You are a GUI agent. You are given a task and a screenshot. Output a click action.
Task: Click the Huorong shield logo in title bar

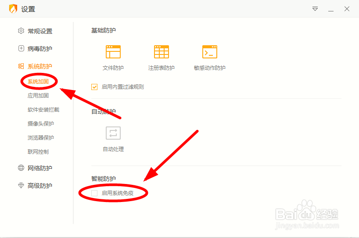pyautogui.click(x=13, y=9)
